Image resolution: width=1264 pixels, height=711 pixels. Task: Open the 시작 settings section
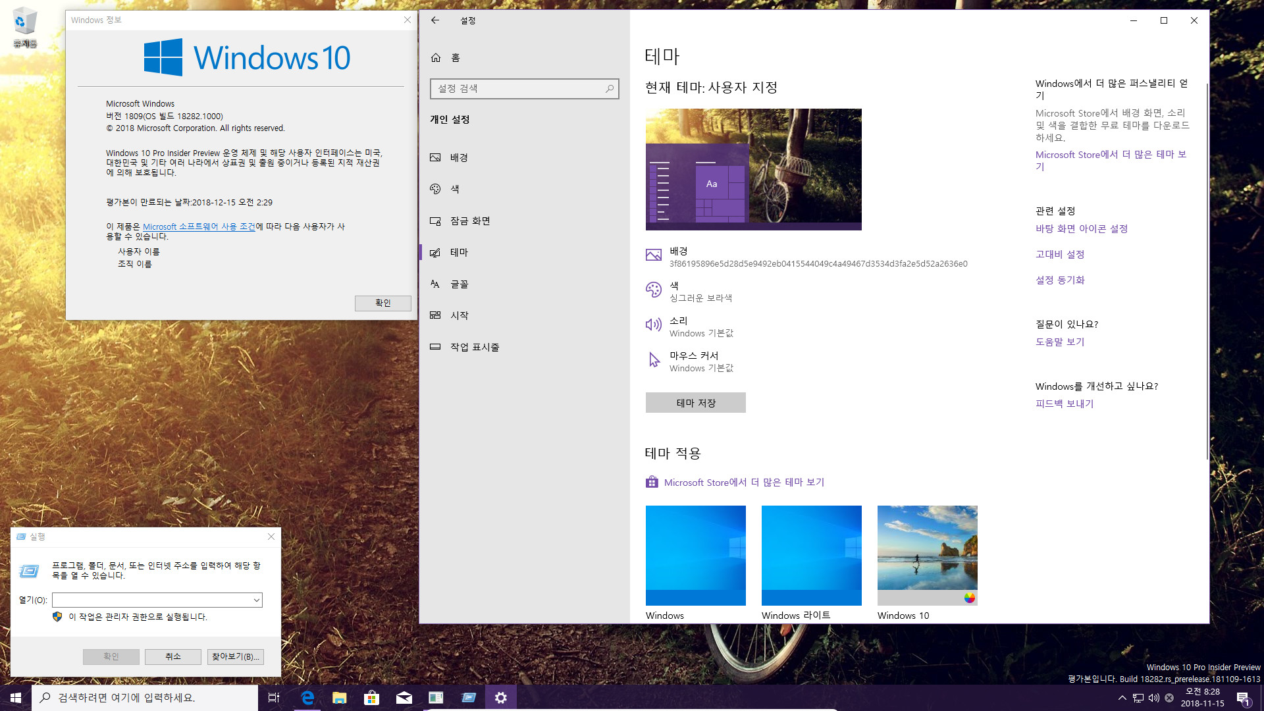(524, 315)
